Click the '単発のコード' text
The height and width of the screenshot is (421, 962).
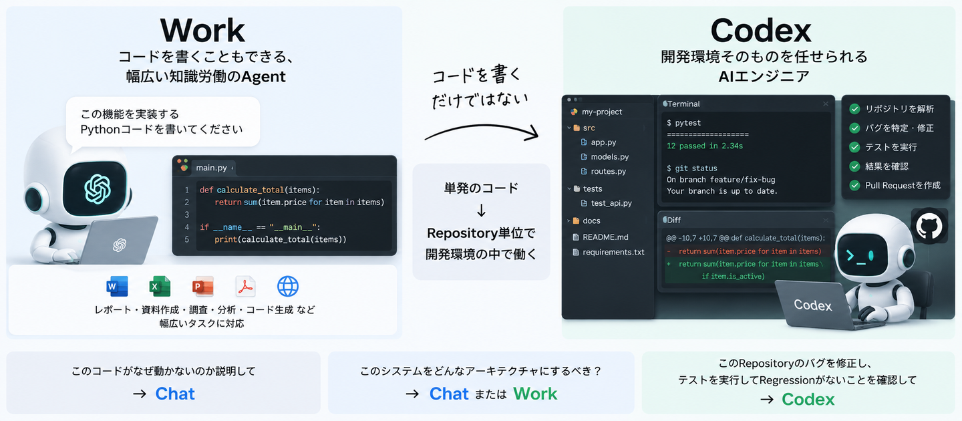coord(481,188)
